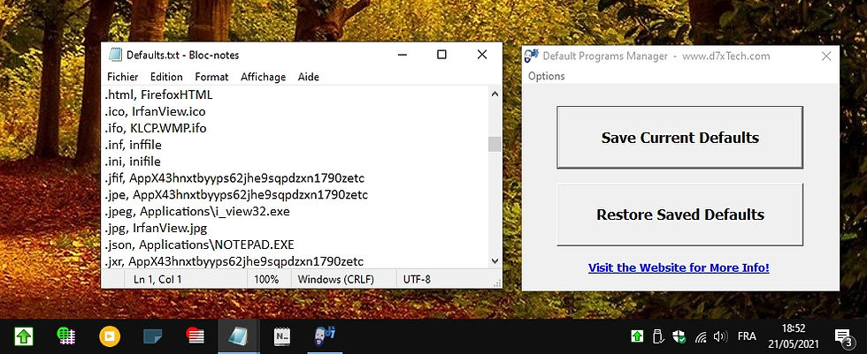Switch to the active Notepad taskbar icon
This screenshot has width=867, height=354.
239,335
